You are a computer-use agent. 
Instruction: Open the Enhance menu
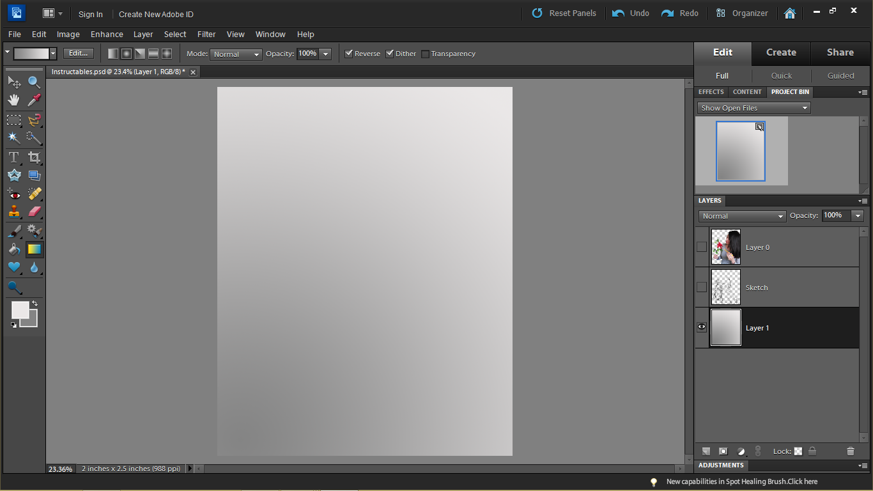[x=107, y=35]
